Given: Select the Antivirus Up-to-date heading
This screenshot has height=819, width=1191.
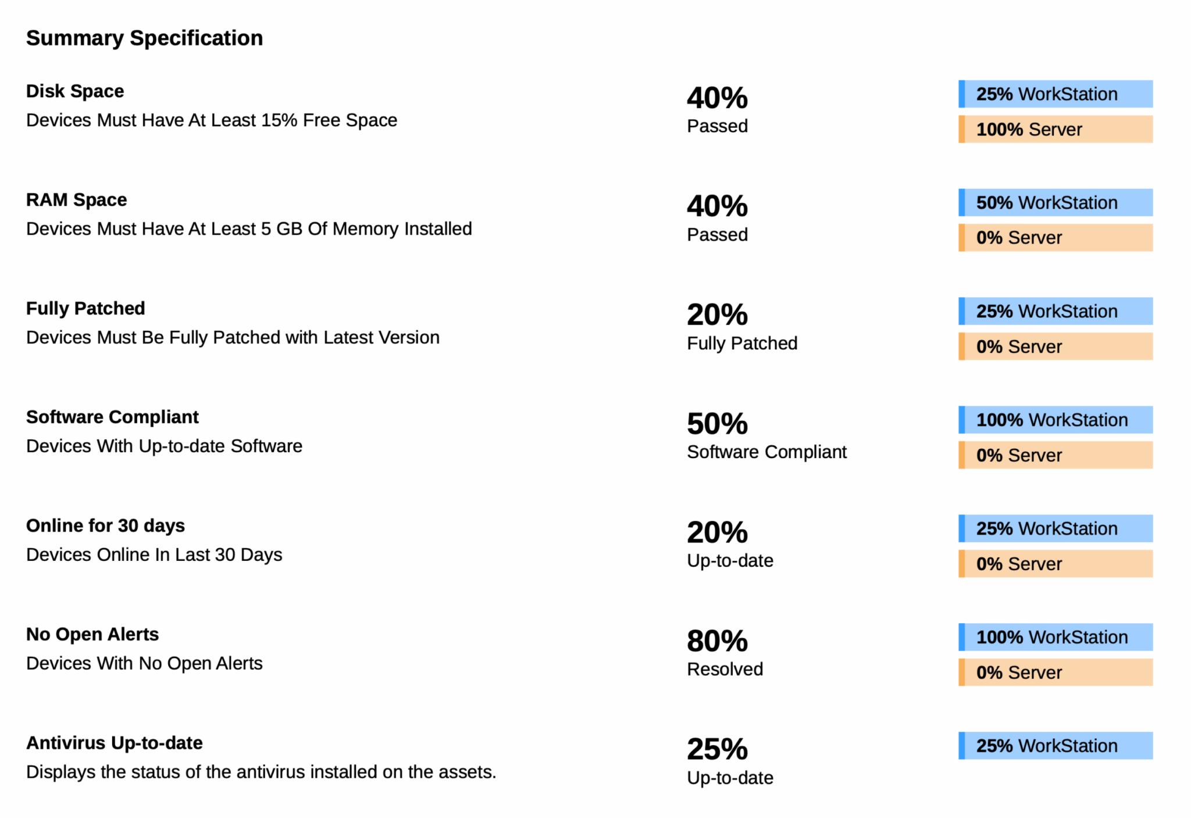Looking at the screenshot, I should pos(115,743).
